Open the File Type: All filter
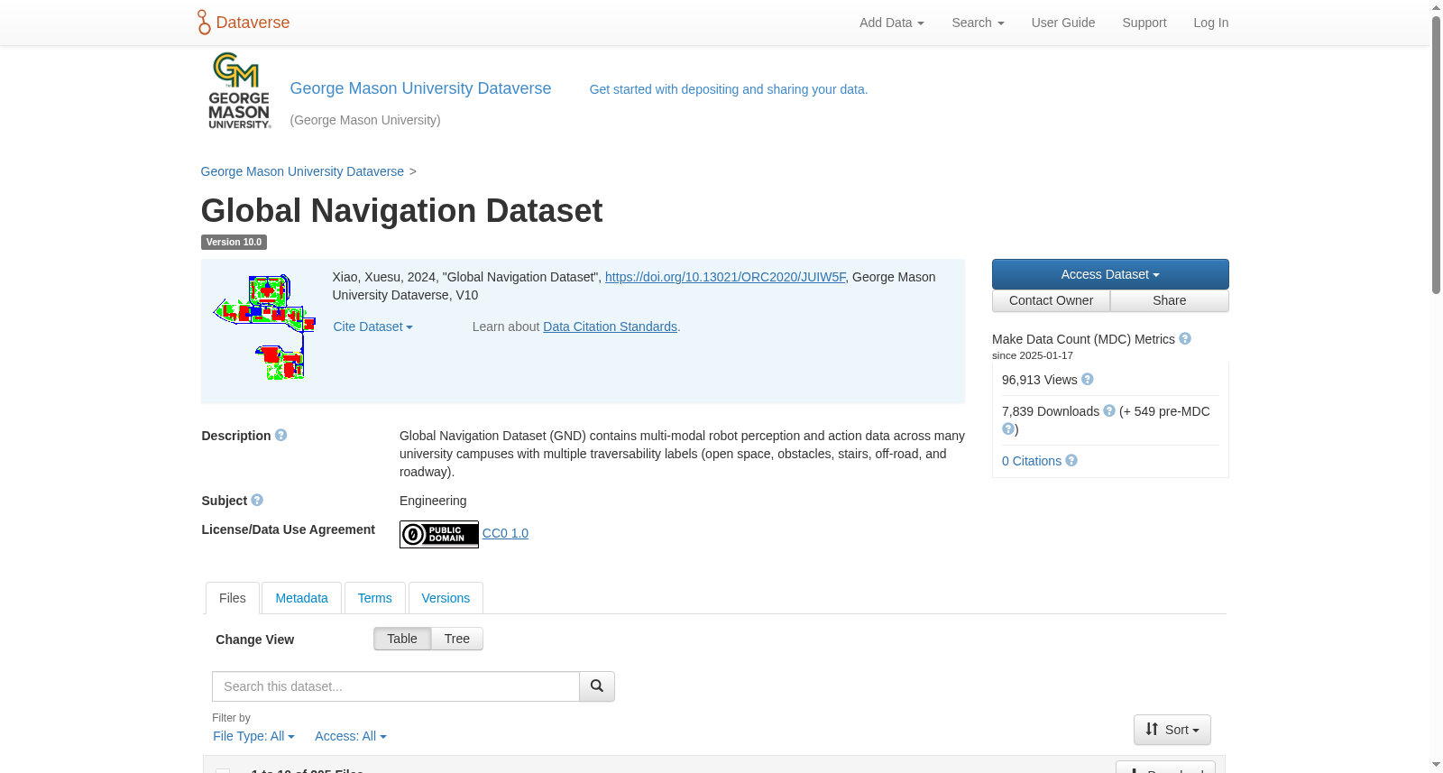Viewport: 1443px width, 773px height. coord(253,736)
